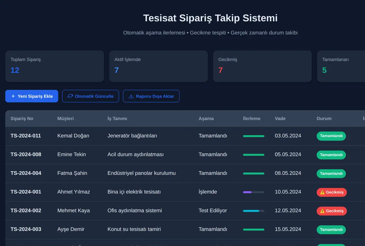The height and width of the screenshot is (246, 365).
Task: Click progress bar of order TS-2024-003
Action: 254,230
